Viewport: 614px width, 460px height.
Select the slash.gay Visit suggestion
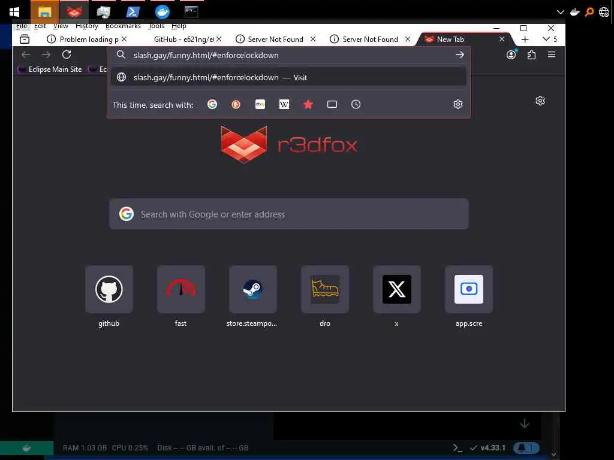click(x=288, y=77)
